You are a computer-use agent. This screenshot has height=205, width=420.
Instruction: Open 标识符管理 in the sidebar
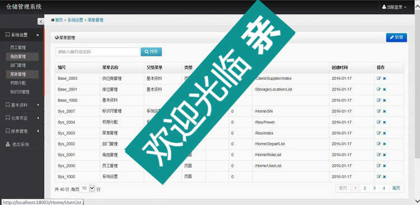[x=20, y=92]
